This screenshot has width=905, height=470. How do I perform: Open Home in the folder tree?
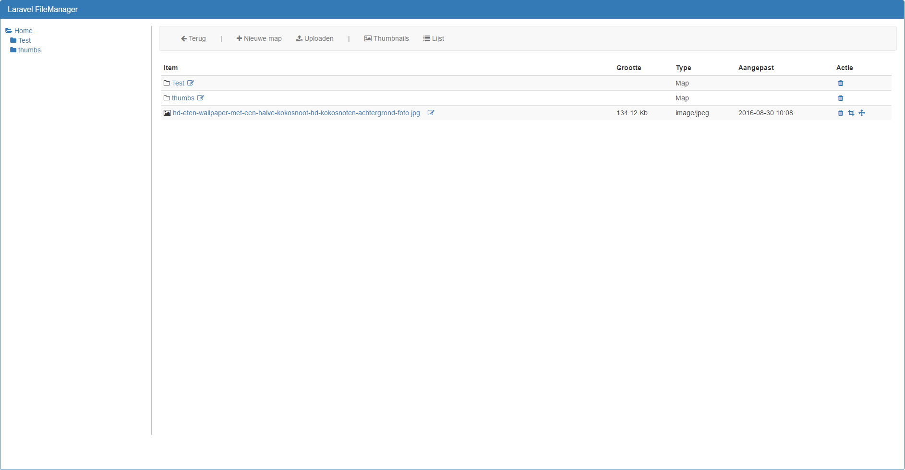pos(24,31)
